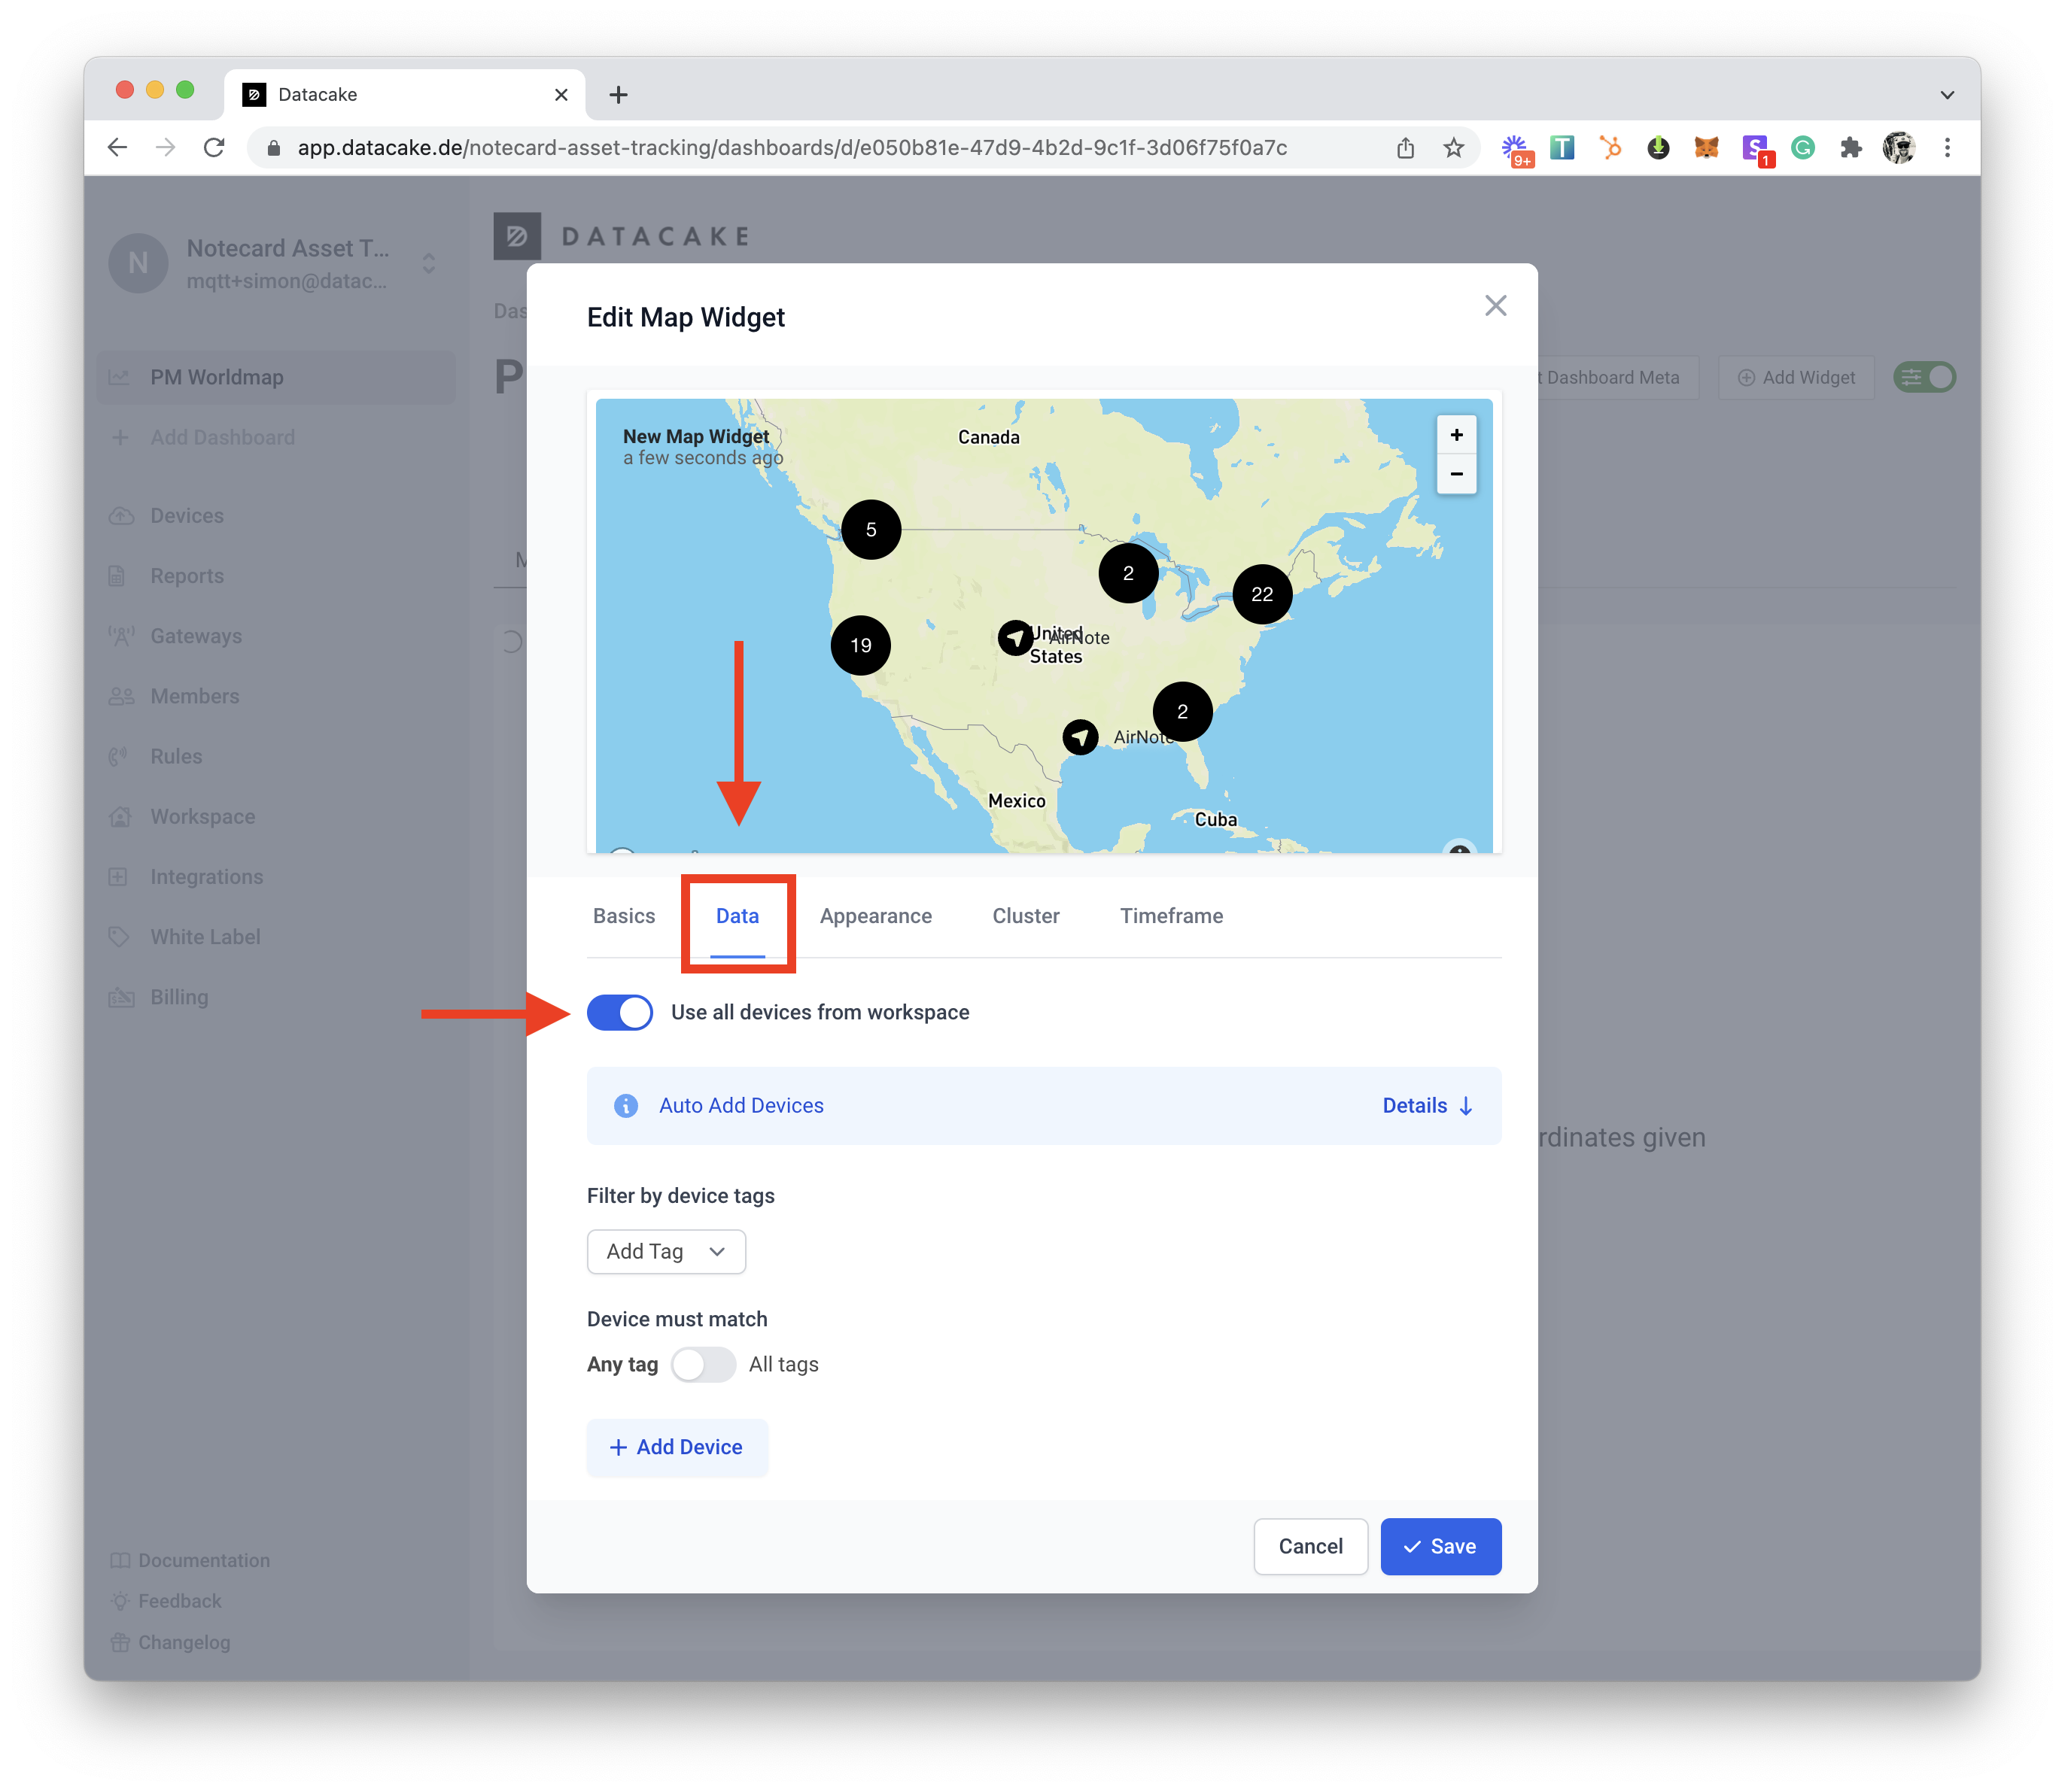Switch to the Data tab
Screen dimensions: 2065x1792
pos(737,916)
